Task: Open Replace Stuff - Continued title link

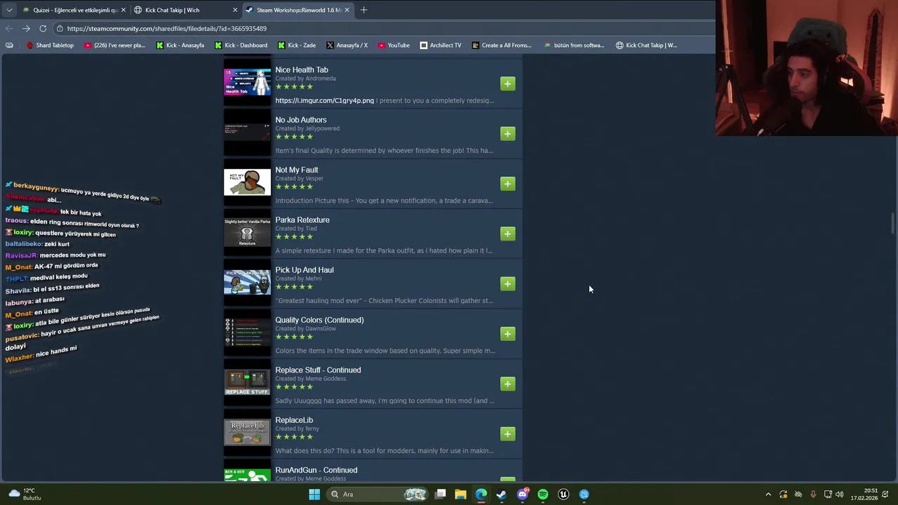Action: click(318, 370)
